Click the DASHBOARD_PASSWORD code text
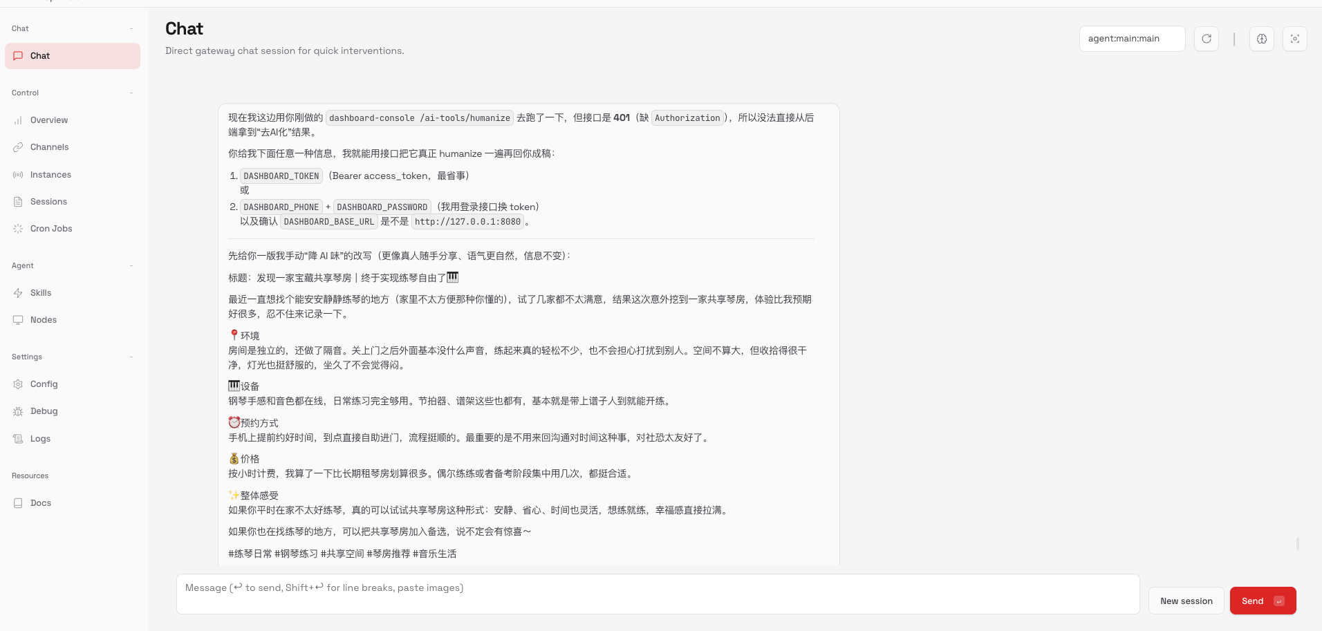Viewport: 1322px width, 631px height. coord(382,207)
